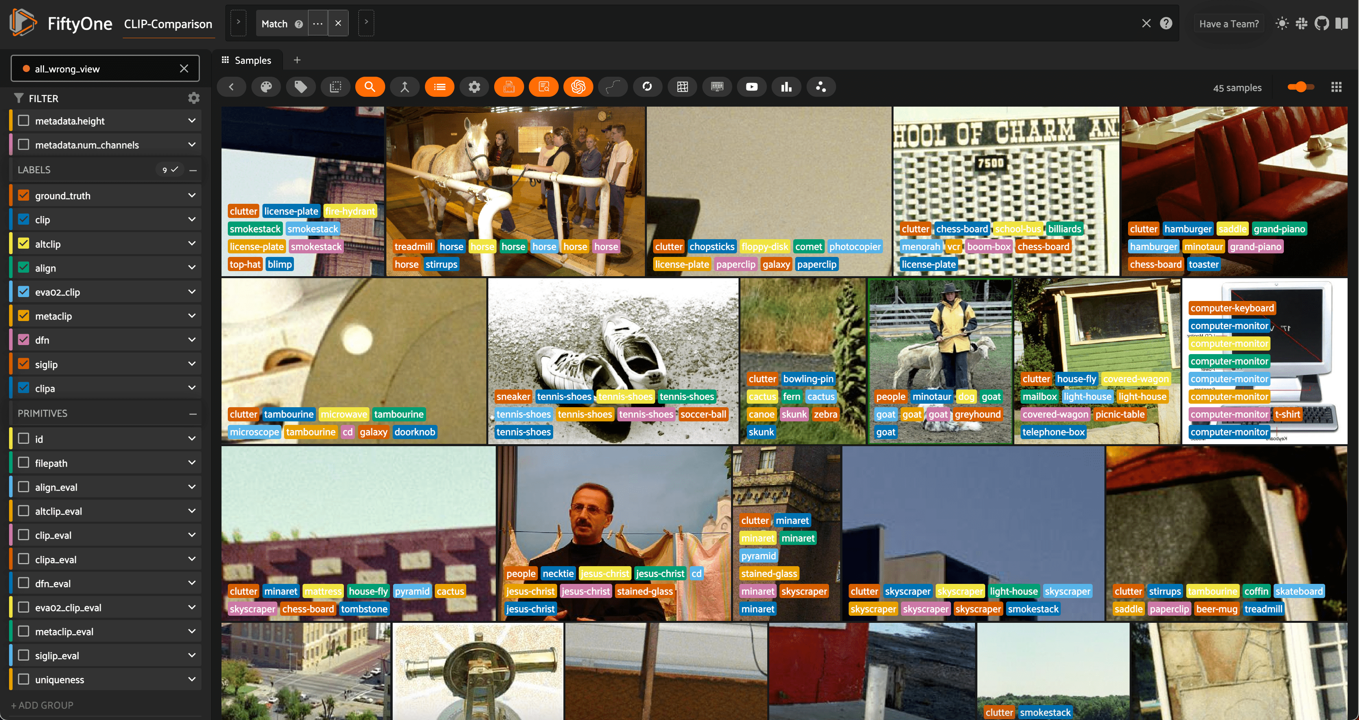Open the bar chart histograms icon
Image resolution: width=1359 pixels, height=720 pixels.
coord(786,87)
